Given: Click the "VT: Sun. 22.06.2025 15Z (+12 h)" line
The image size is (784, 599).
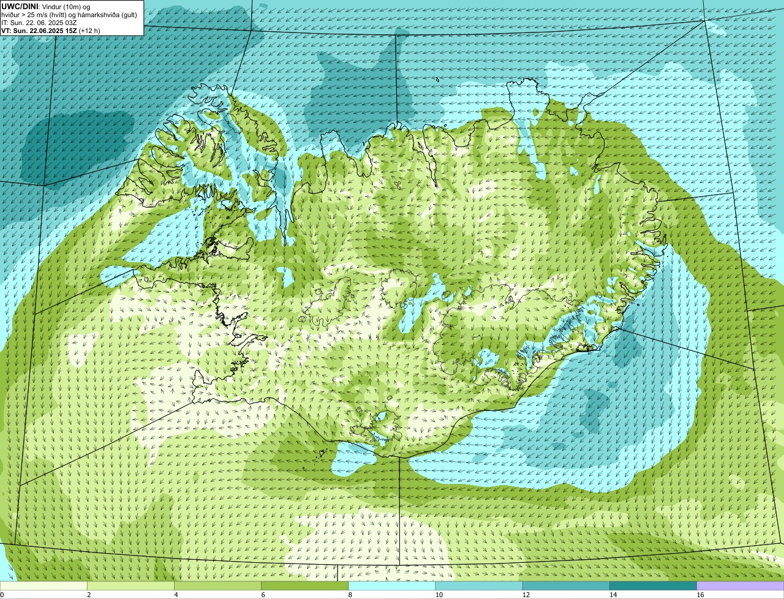Looking at the screenshot, I should click(51, 30).
